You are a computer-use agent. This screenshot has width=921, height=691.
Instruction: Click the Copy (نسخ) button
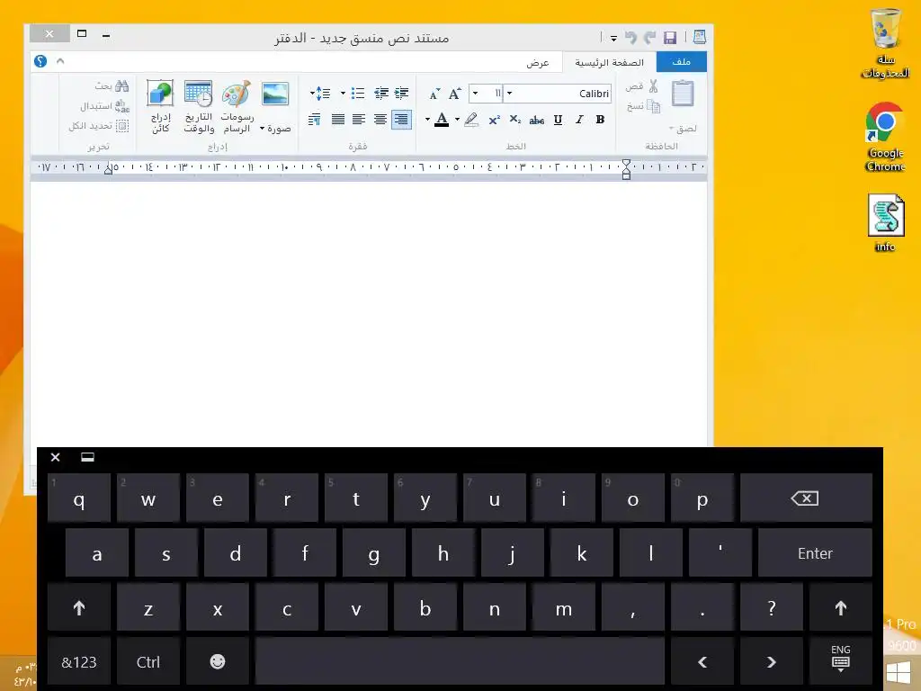[644, 106]
